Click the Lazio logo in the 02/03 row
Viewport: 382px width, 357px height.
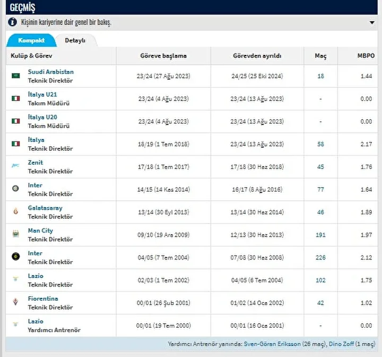point(15,279)
